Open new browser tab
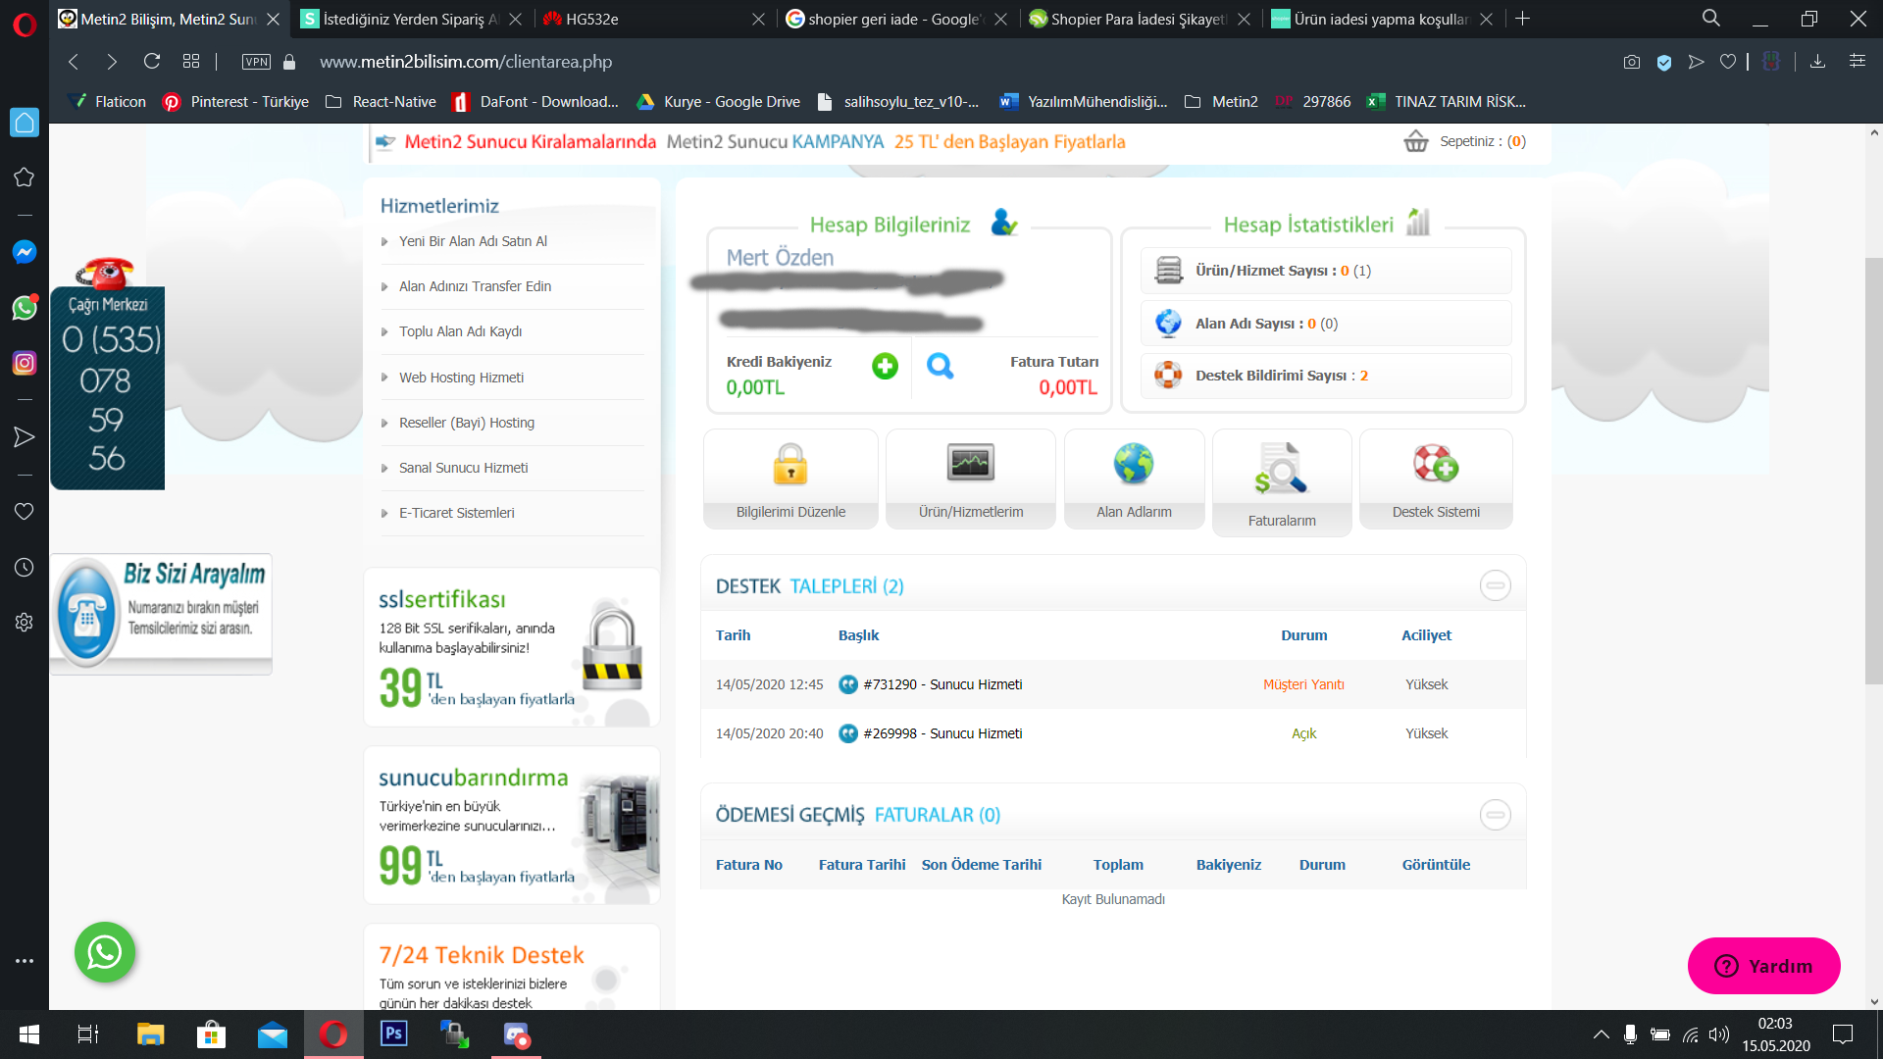Image resolution: width=1883 pixels, height=1059 pixels. [1522, 19]
